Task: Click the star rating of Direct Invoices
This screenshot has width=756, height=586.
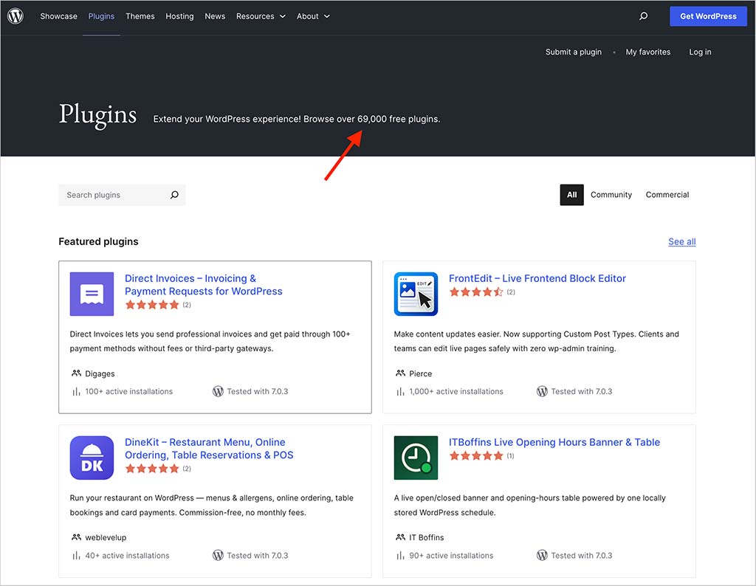Action: 152,305
